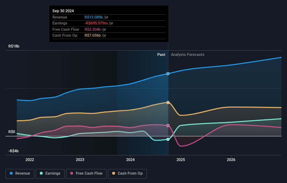Image resolution: width=287 pixels, height=183 pixels.
Task: Click the -R$695.979m earnings value in tooltip
Action: tap(96, 23)
